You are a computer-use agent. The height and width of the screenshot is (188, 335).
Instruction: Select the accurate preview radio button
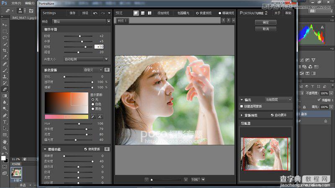pyautogui.click(x=219, y=13)
